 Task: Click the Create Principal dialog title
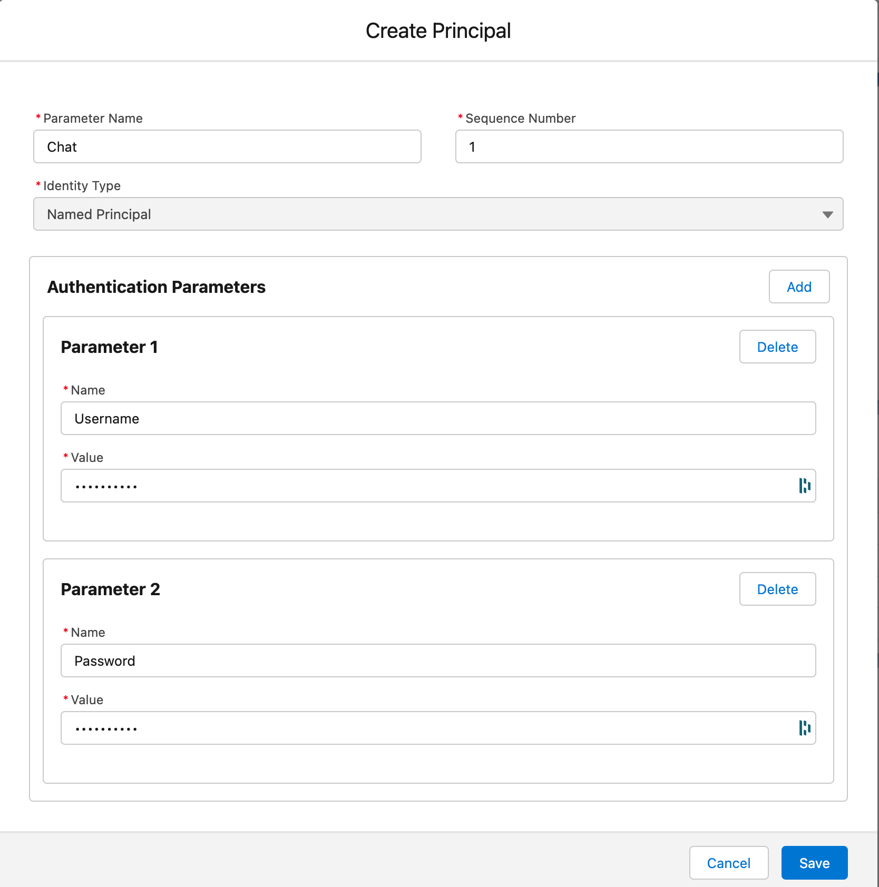[x=438, y=31]
